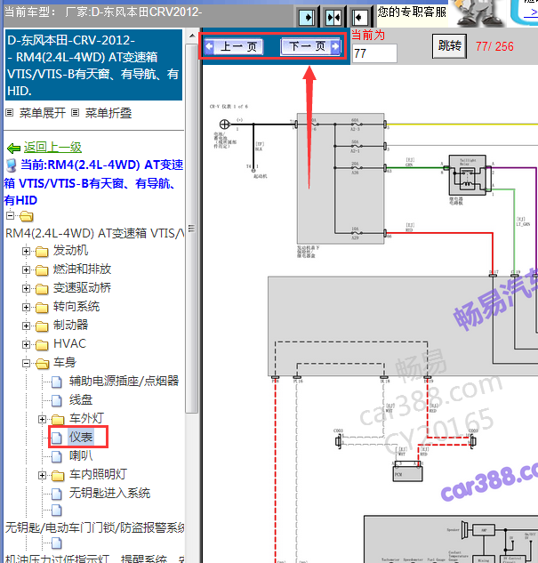The image size is (538, 563).
Task: Expand the 车内照明灯 subfolder
Action: pos(42,475)
